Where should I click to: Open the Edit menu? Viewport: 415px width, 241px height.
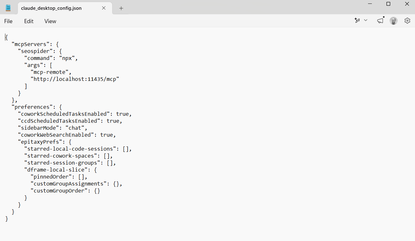[x=29, y=21]
